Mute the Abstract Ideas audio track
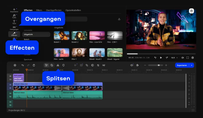The height and width of the screenshot is (118, 203). click(x=10, y=93)
